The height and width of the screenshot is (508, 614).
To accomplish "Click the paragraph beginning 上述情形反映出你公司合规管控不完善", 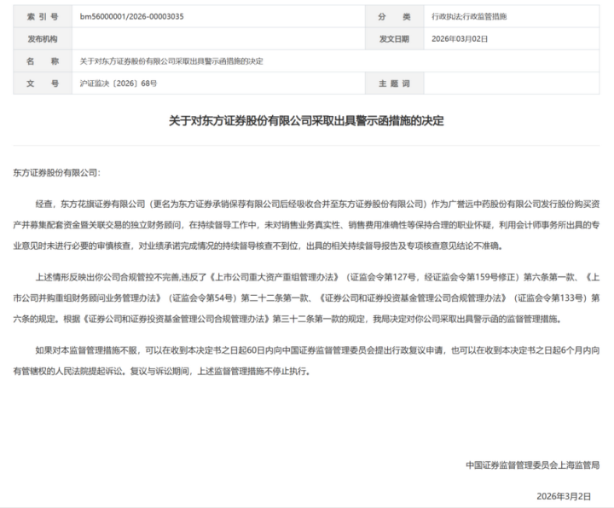I will [306, 297].
